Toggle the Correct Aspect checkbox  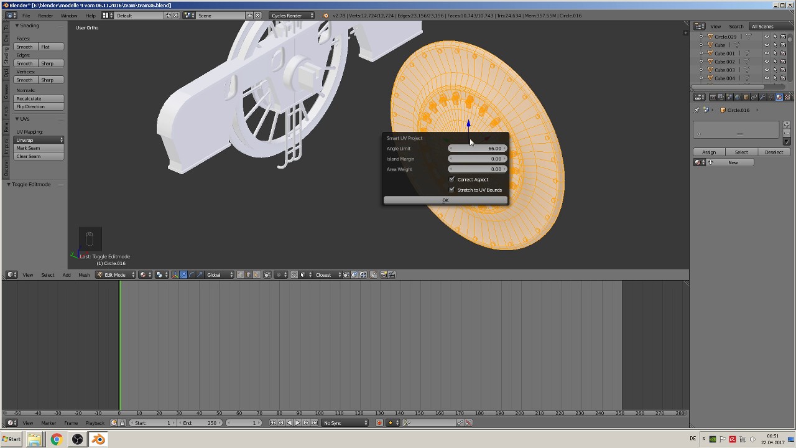pos(452,179)
